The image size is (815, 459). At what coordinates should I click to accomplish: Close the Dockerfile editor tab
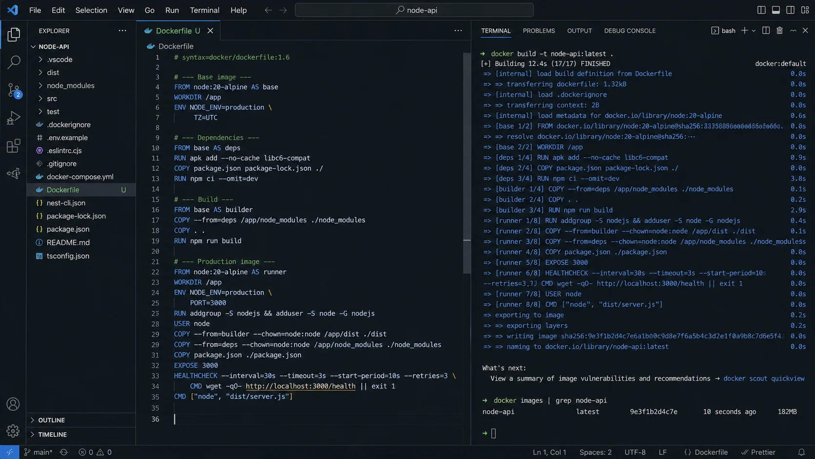click(x=210, y=31)
